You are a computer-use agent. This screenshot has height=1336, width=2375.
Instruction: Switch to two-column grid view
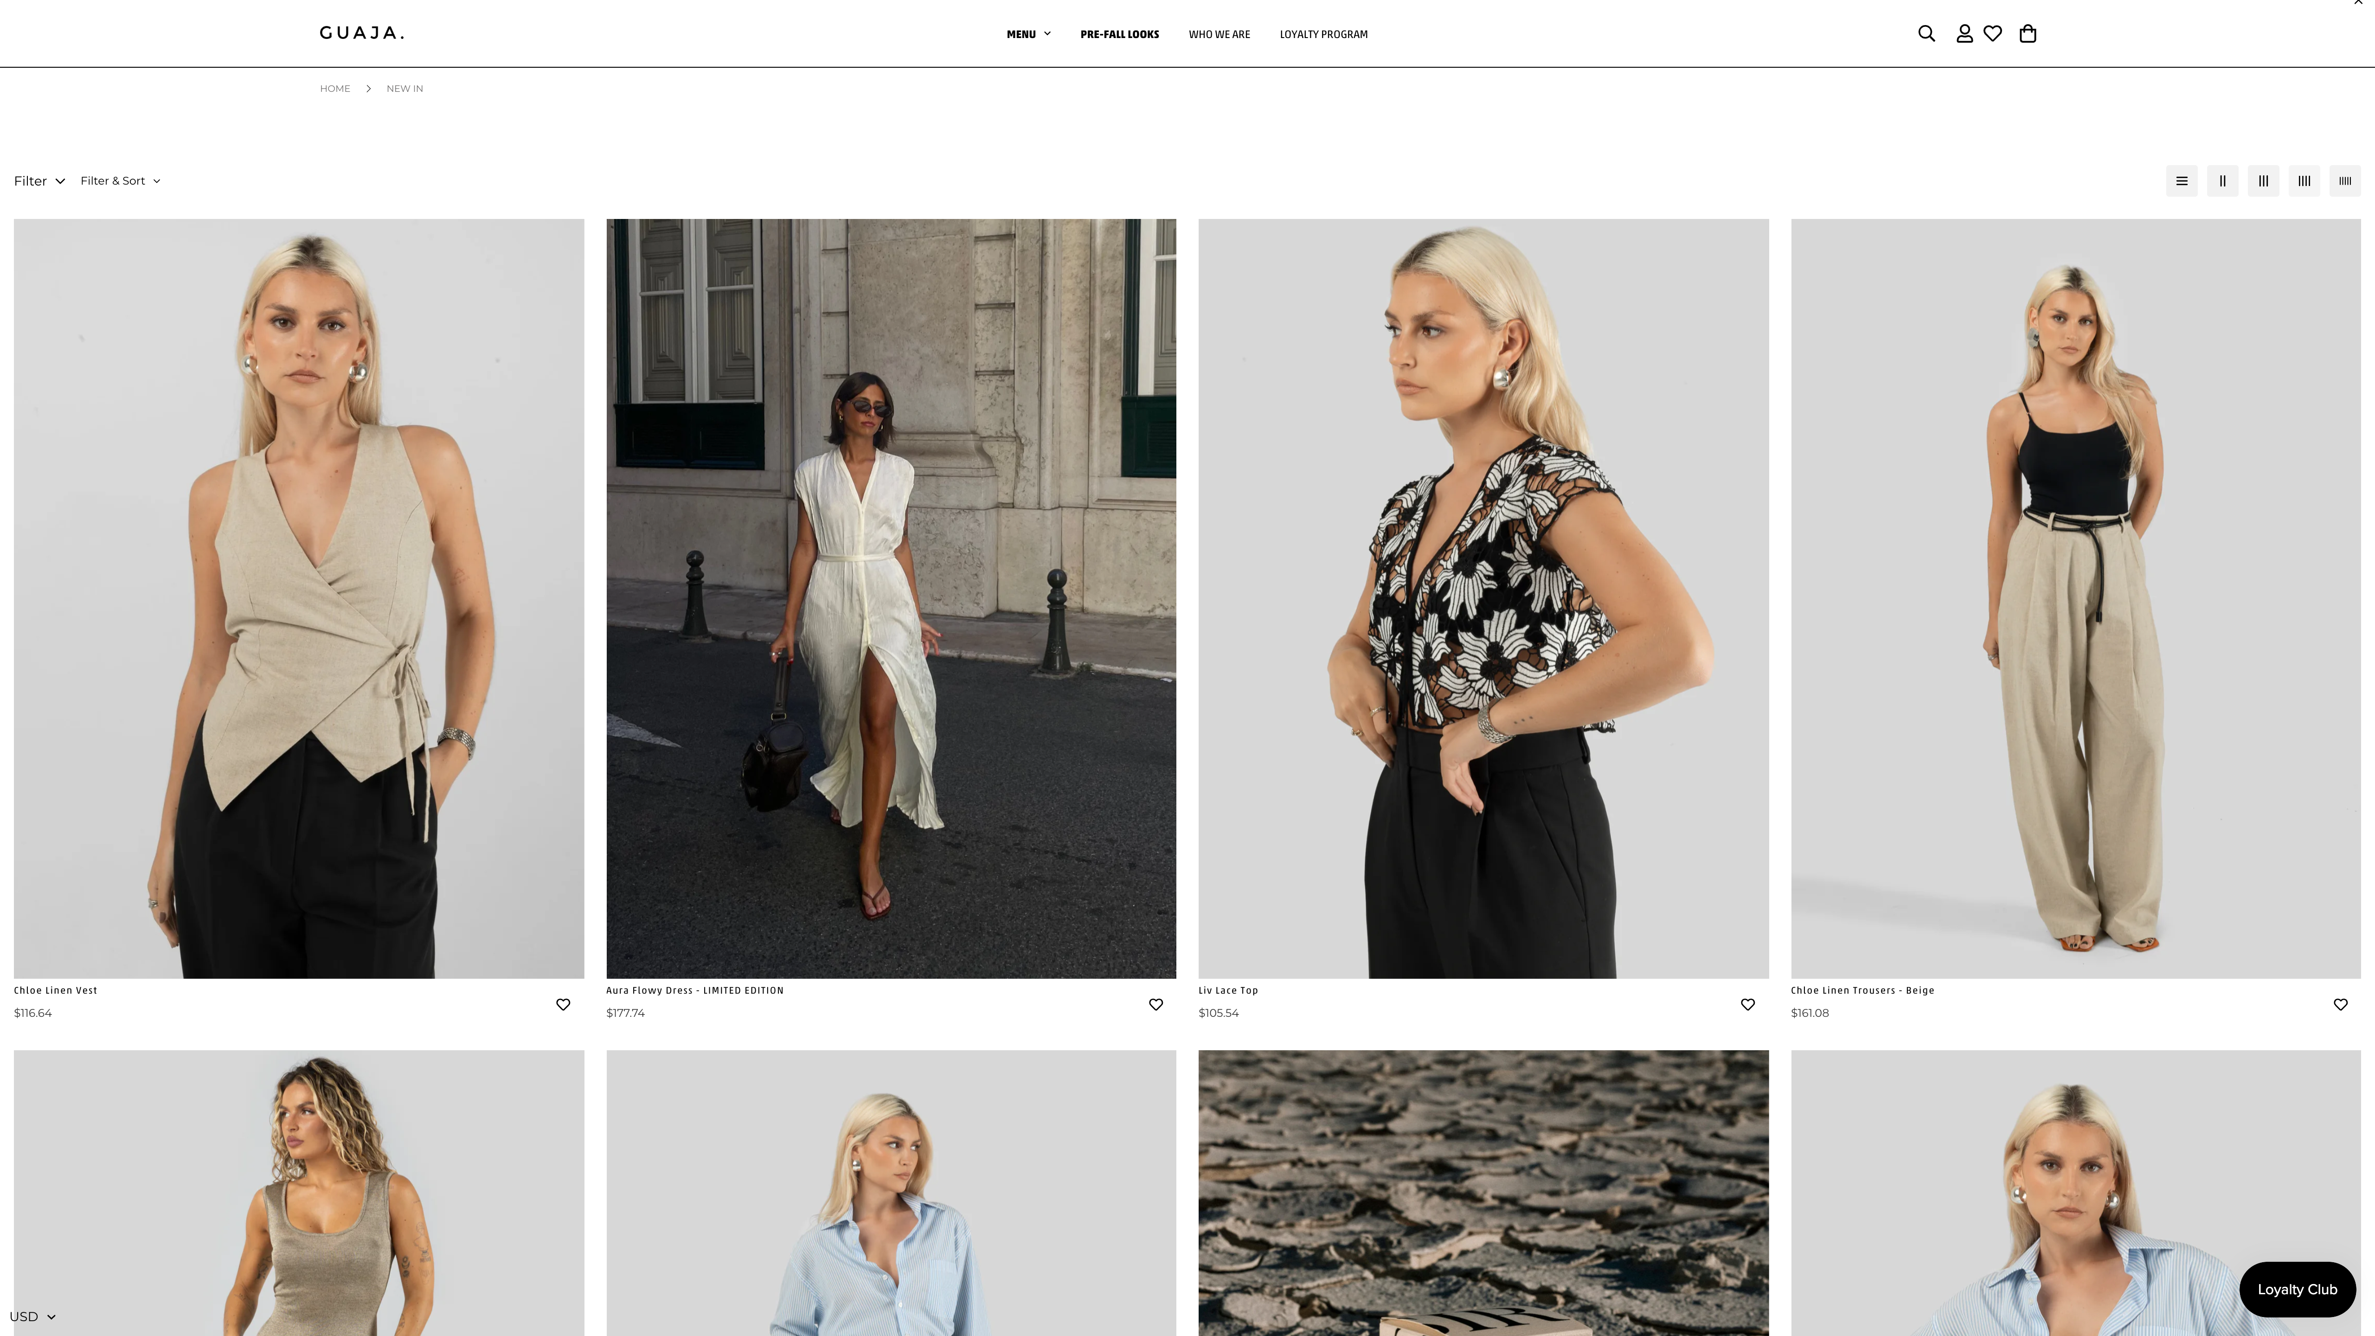[x=2222, y=181]
